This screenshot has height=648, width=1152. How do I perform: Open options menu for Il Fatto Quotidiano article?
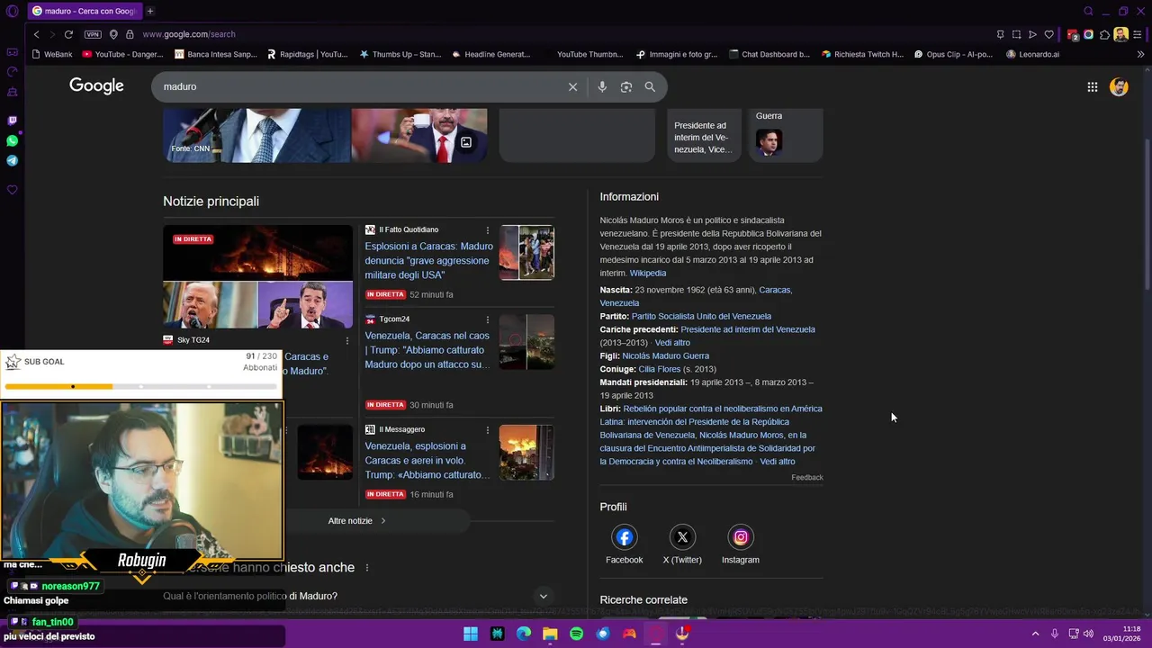[x=488, y=230]
